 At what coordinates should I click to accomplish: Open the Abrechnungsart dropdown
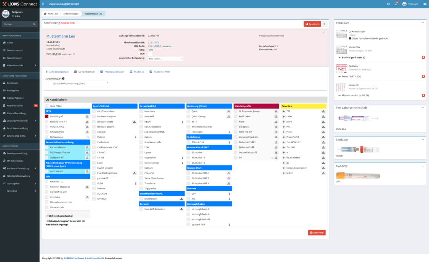[x=78, y=83]
